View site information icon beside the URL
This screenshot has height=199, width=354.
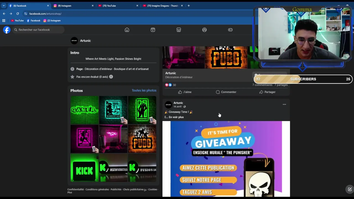click(x=25, y=14)
